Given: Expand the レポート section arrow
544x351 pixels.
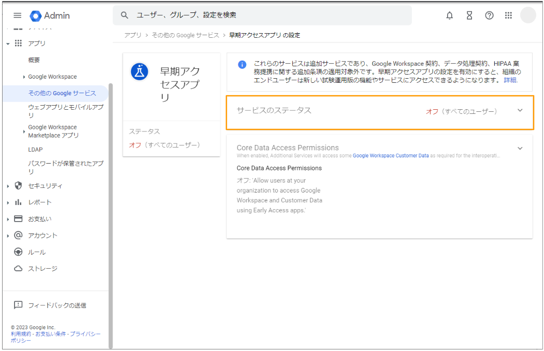Looking at the screenshot, I should click(8, 202).
